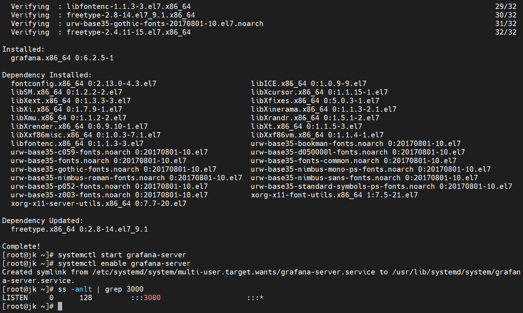This screenshot has height=313, width=523.
Task: Click the Dependency Installed: heading
Action: tap(47, 75)
